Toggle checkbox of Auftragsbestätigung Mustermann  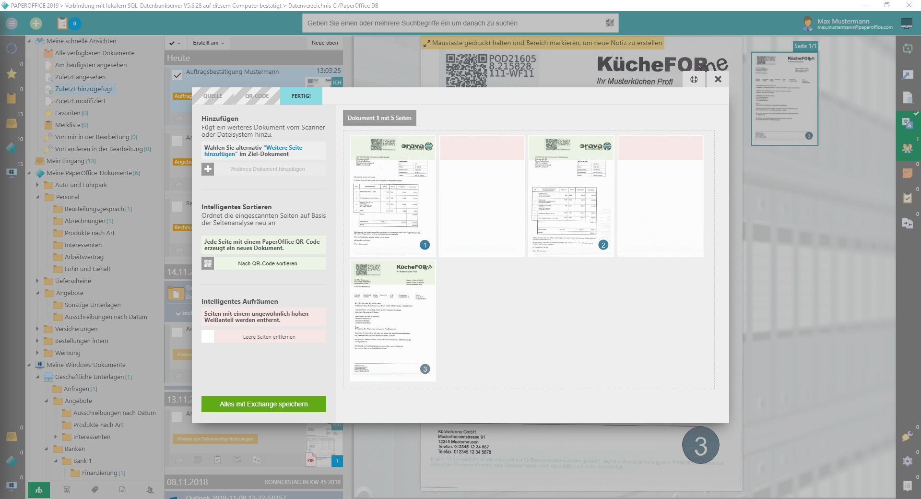(177, 75)
